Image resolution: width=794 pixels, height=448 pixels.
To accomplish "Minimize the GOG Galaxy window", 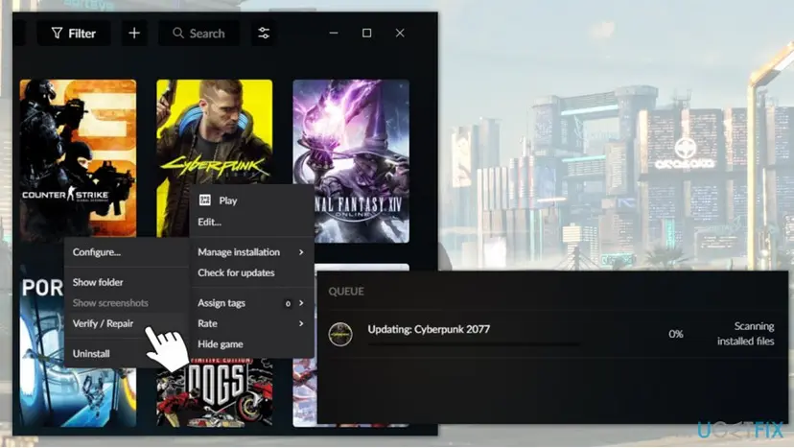I will (333, 33).
